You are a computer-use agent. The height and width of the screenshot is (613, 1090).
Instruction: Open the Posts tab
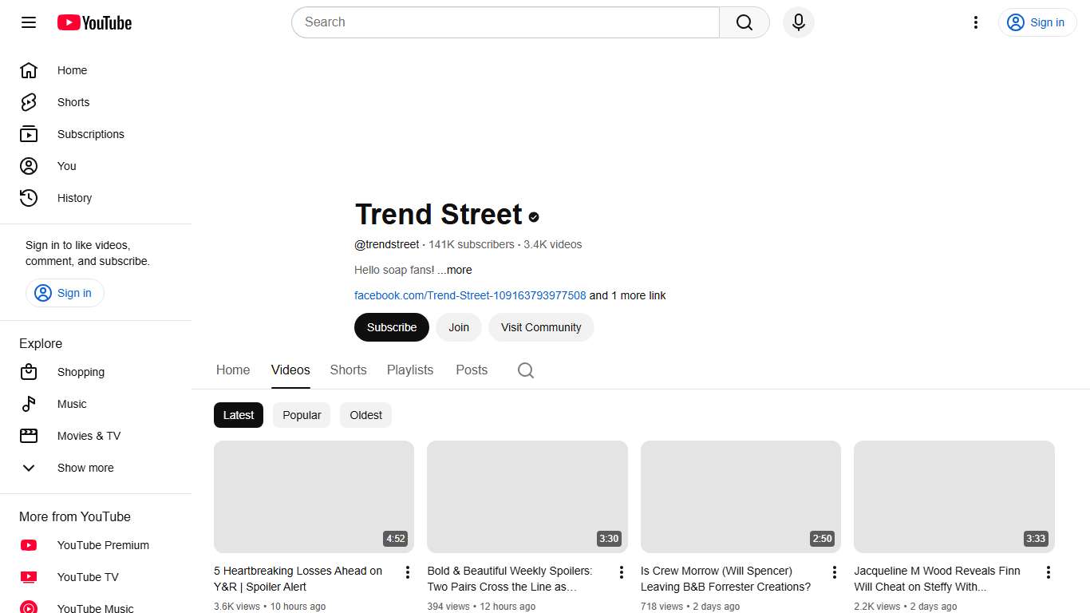click(471, 370)
